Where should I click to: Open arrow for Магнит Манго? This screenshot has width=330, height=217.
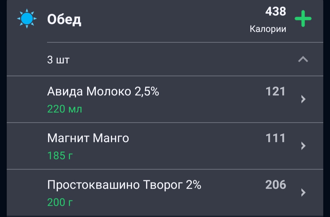tap(303, 146)
